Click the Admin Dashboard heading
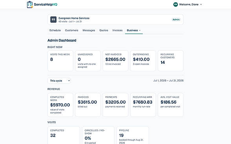Image resolution: width=231 pixels, height=144 pixels. [x=62, y=40]
